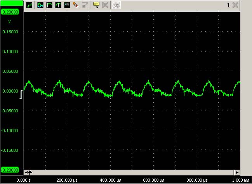Click the single vertical marker icon
Image resolution: width=252 pixels, height=184 pixels.
coord(58,5)
